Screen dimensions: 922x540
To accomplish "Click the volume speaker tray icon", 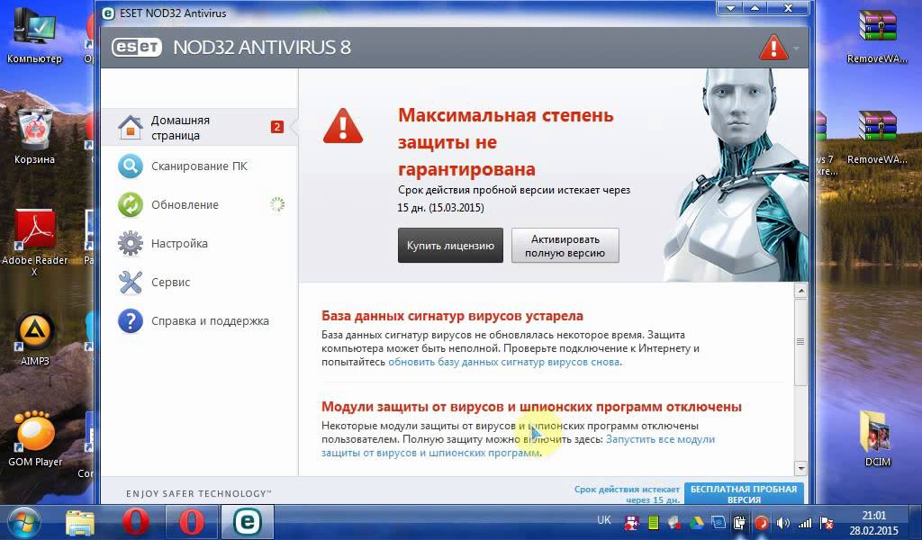I will 782,522.
